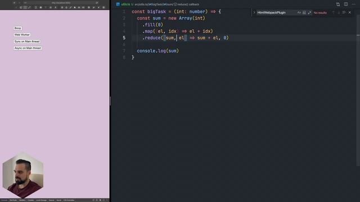The width and height of the screenshot is (360, 202).
Task: Click the divider handle between browser and editor
Action: tap(110, 101)
